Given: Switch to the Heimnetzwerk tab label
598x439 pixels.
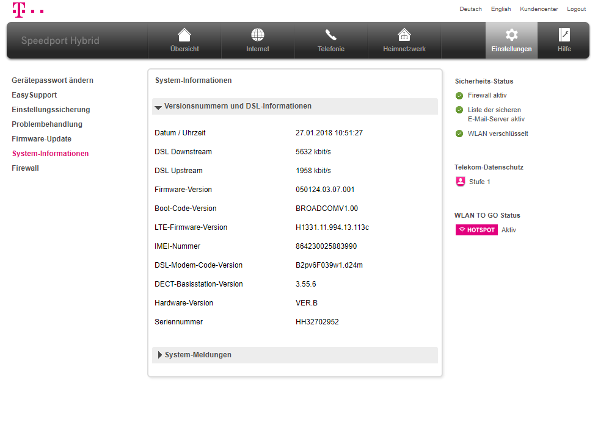Looking at the screenshot, I should point(404,49).
